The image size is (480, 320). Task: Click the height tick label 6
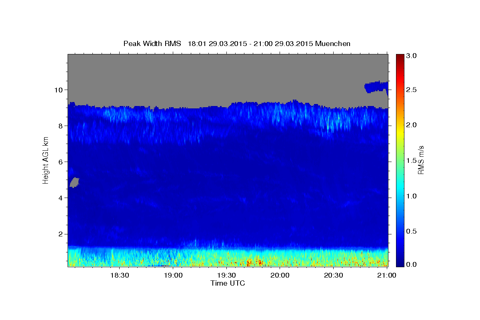point(61,162)
